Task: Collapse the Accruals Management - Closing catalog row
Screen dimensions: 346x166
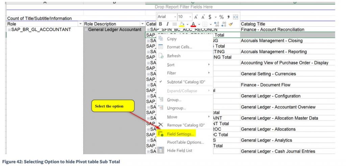Action: [x=148, y=40]
